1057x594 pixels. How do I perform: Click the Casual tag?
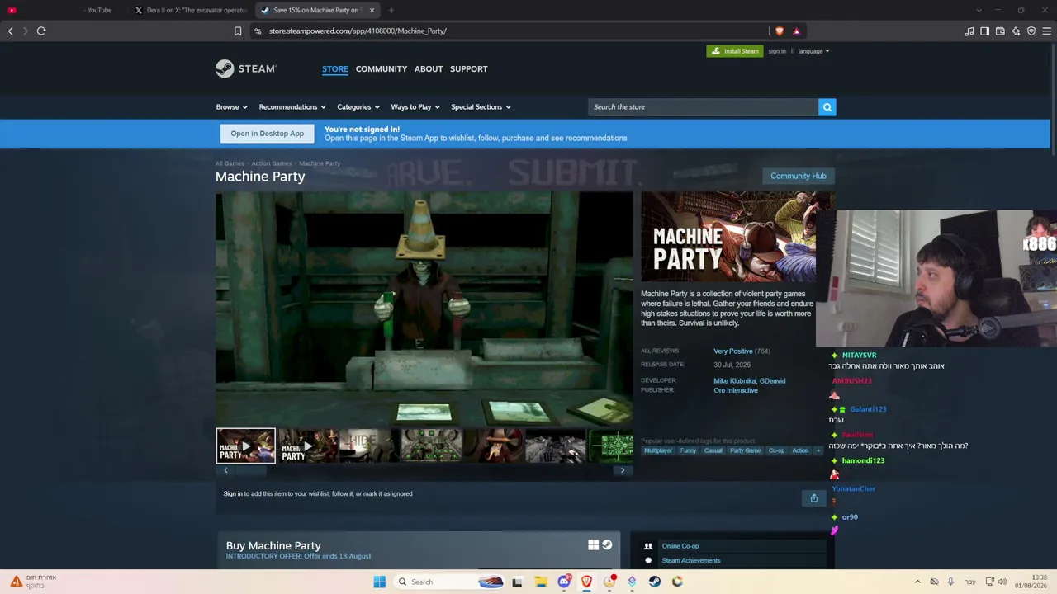[x=713, y=450]
